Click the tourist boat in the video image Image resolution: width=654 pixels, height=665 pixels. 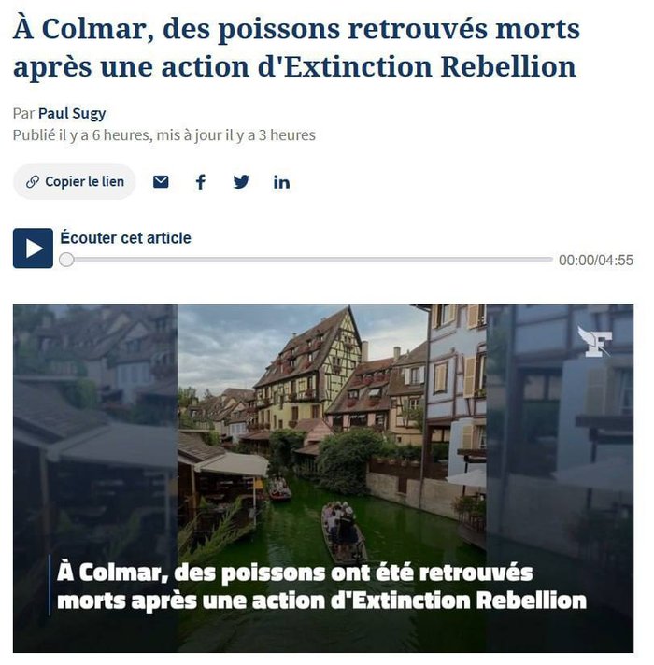pos(344,531)
